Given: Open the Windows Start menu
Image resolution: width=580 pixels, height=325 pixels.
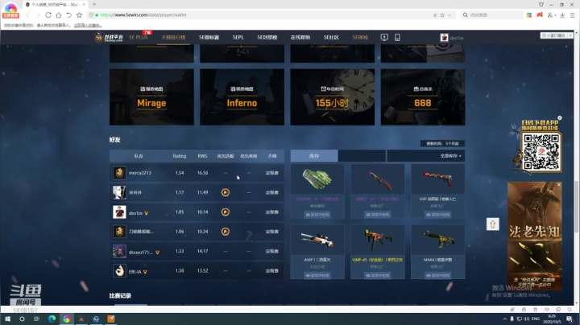Looking at the screenshot, I should (x=7, y=319).
